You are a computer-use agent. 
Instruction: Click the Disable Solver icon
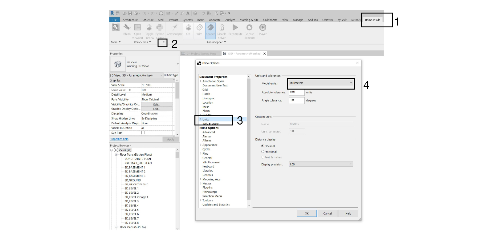point(222,28)
